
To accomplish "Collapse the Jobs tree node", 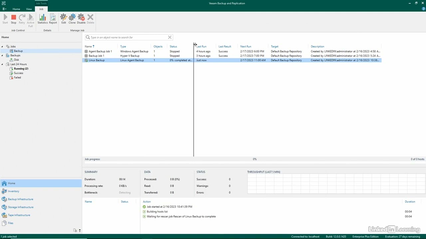I will coord(2,46).
